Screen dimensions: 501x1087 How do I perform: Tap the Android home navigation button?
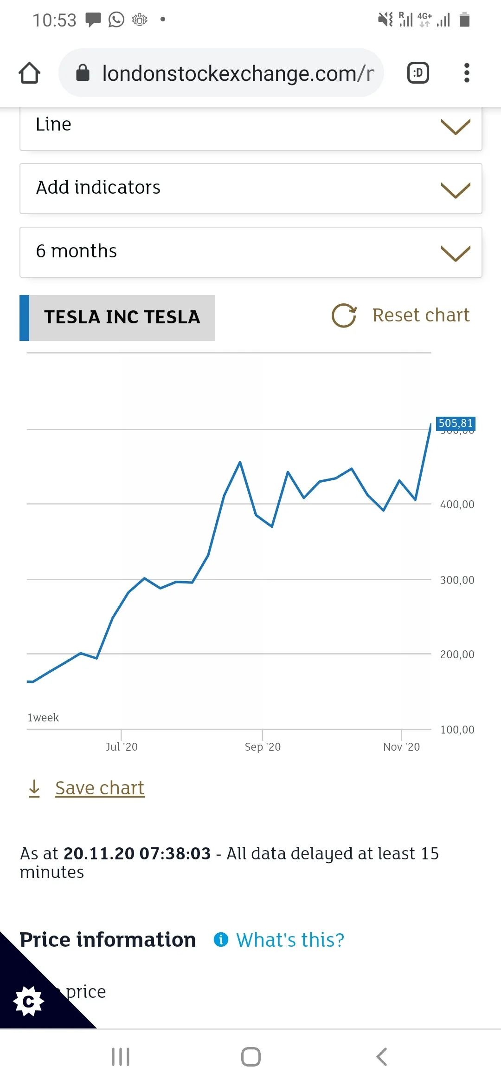(x=251, y=1057)
